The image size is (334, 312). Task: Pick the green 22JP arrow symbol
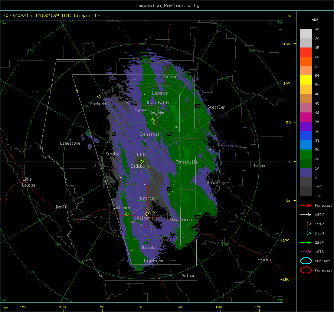(306, 242)
